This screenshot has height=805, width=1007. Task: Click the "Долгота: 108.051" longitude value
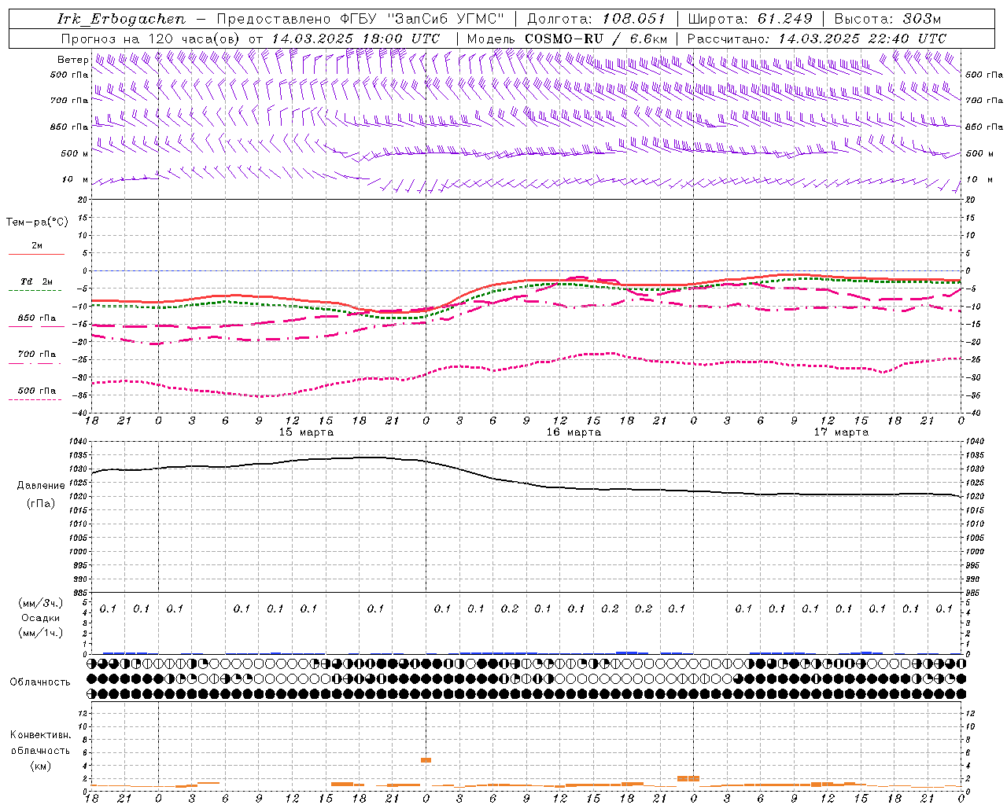tap(597, 19)
